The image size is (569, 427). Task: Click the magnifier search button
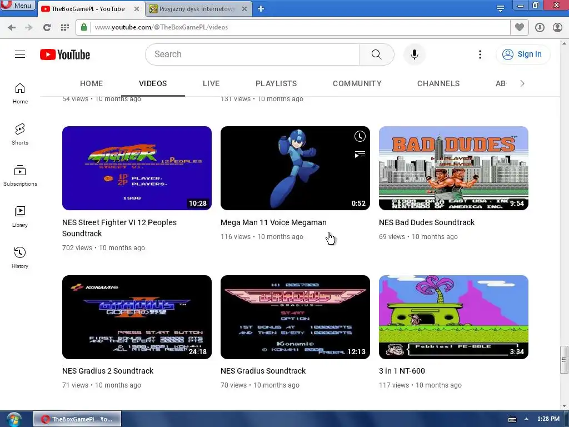point(376,54)
